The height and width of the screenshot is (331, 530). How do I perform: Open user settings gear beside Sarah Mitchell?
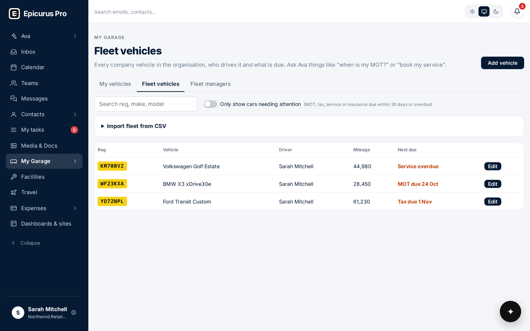pyautogui.click(x=74, y=312)
